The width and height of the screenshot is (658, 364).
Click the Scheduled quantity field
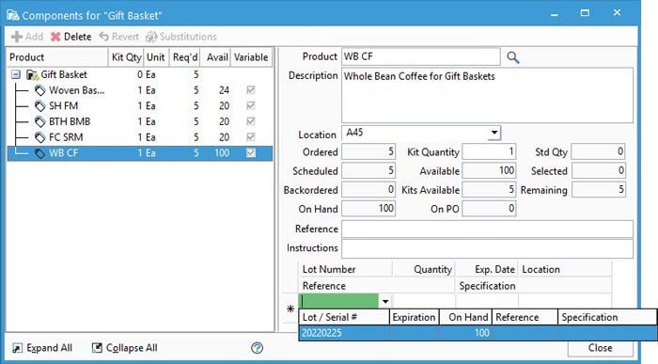point(368,170)
